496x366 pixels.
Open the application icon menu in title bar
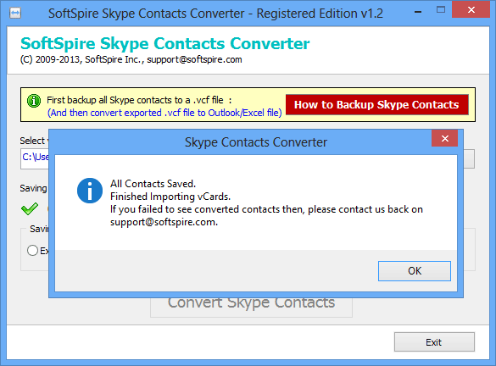pyautogui.click(x=15, y=14)
